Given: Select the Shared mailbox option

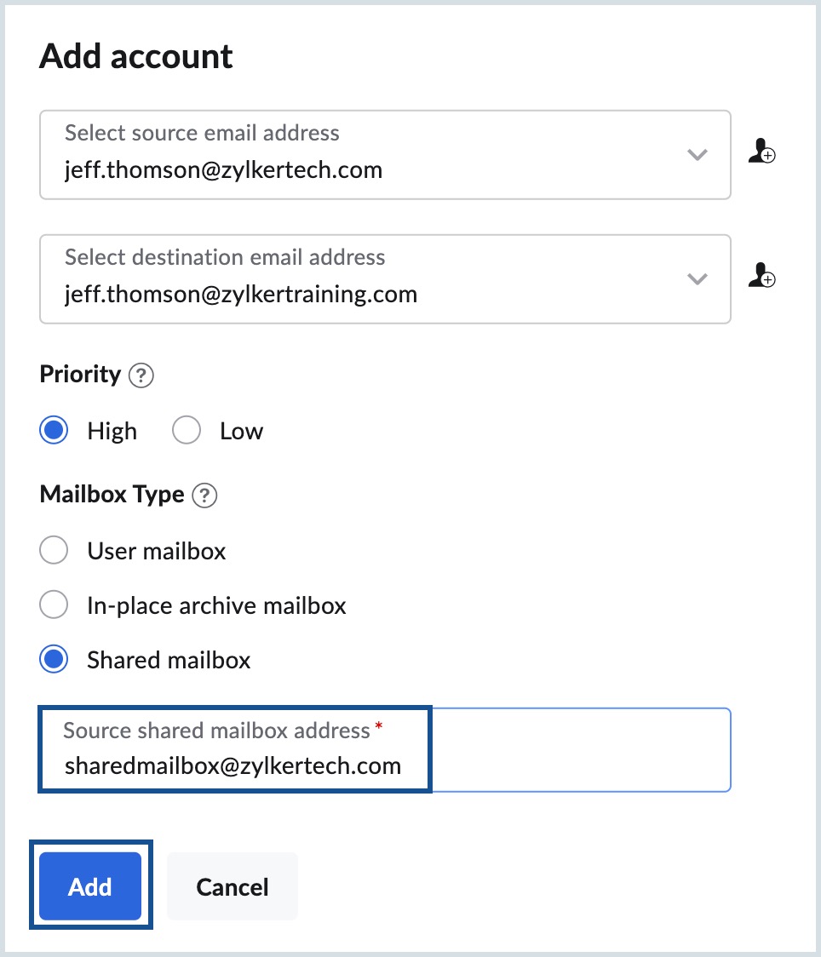Looking at the screenshot, I should 53,659.
